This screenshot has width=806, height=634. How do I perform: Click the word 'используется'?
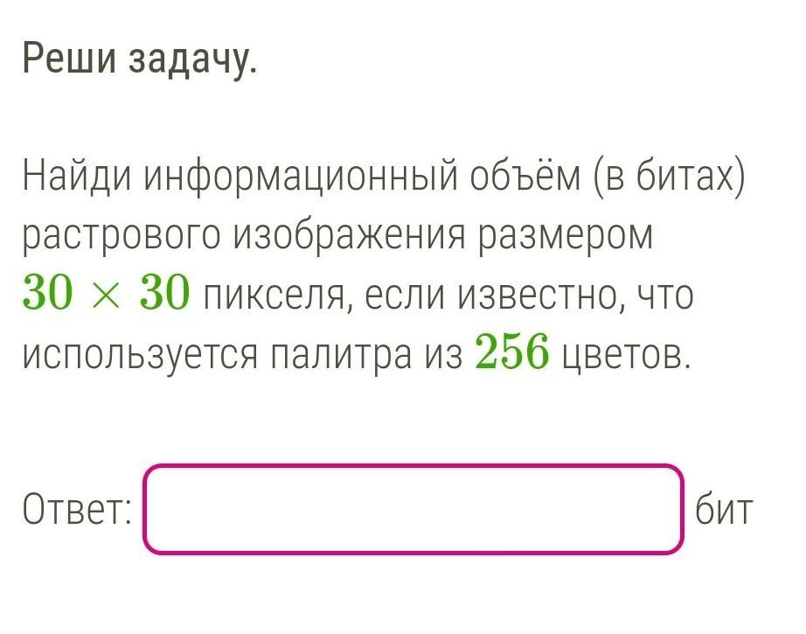click(138, 354)
